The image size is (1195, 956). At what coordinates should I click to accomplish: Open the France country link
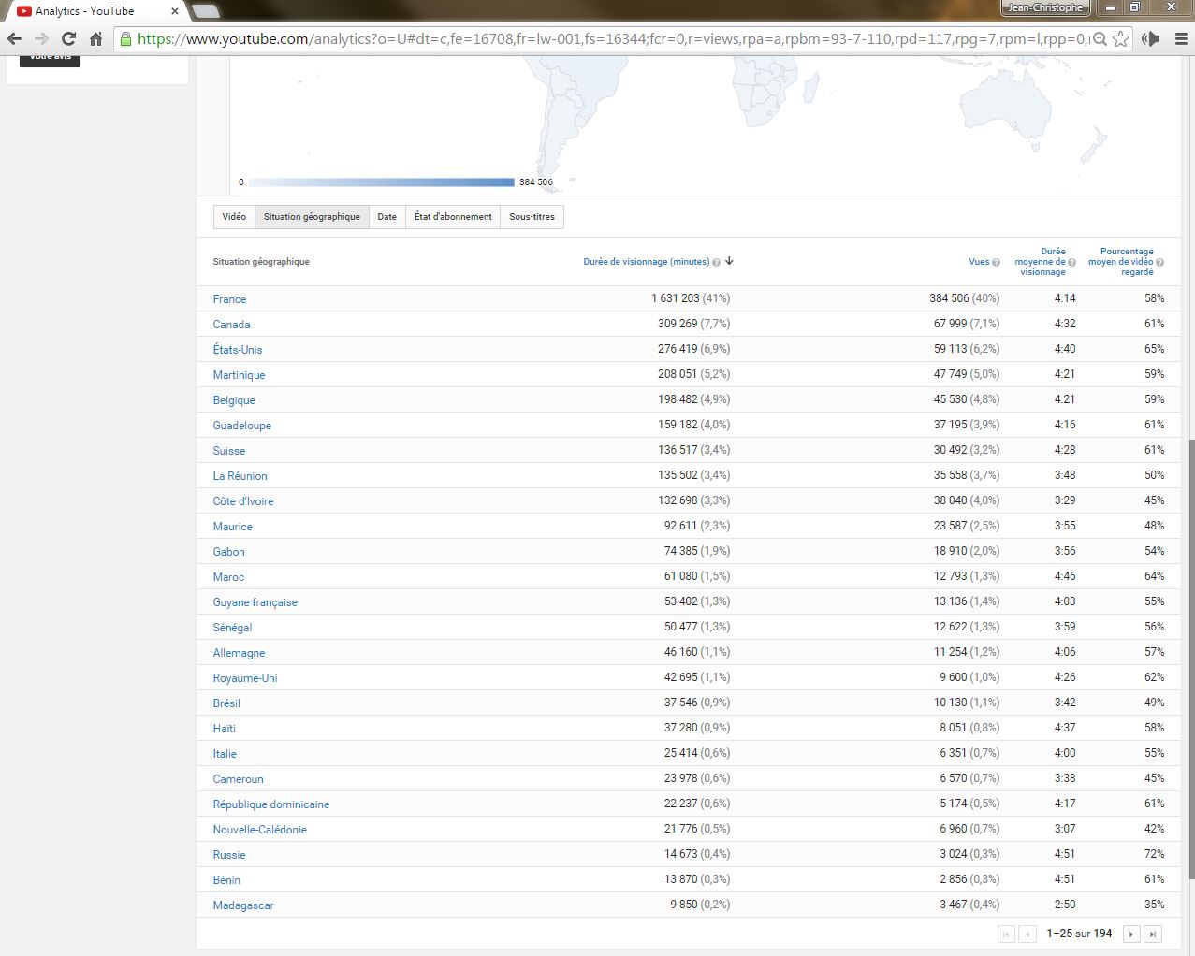point(229,299)
